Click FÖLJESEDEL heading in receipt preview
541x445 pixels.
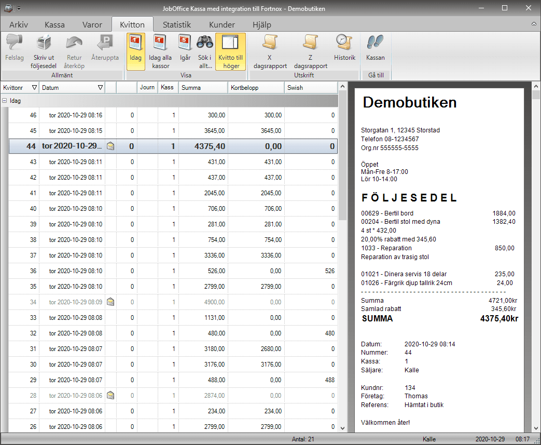(x=409, y=198)
